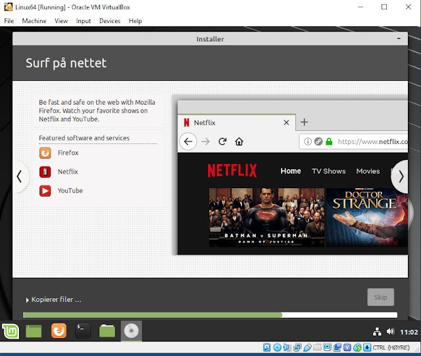Maximize the VirtualBox window

384,7
